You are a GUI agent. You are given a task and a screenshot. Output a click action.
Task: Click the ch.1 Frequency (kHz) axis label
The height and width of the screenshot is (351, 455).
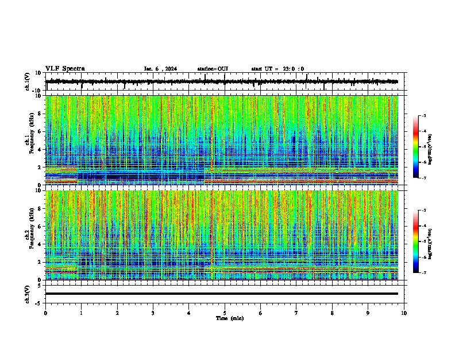coord(32,134)
